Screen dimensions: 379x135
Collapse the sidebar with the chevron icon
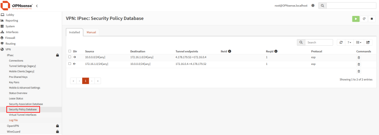coord(37,6)
